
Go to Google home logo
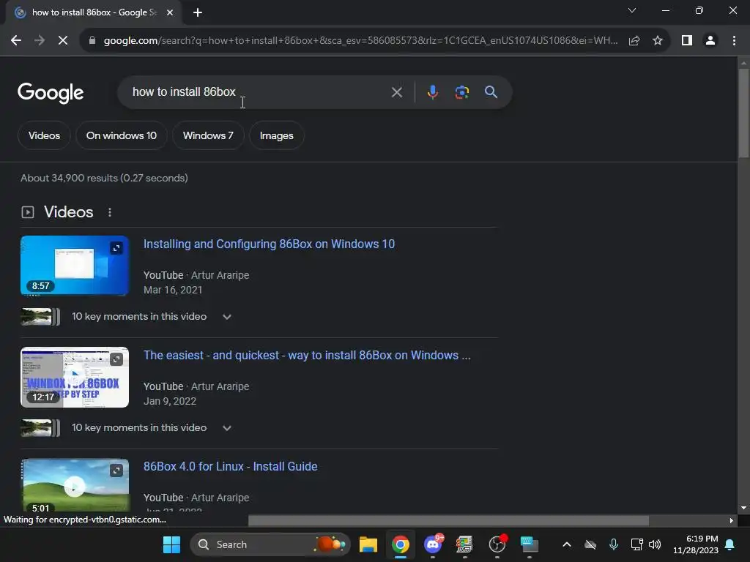(51, 93)
